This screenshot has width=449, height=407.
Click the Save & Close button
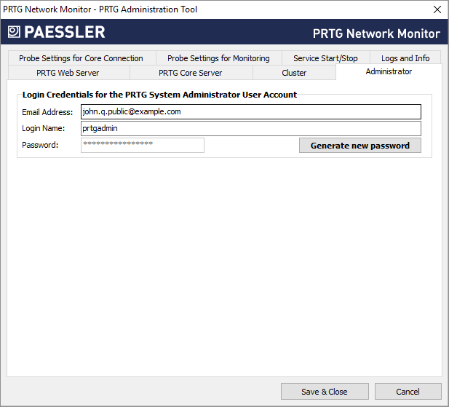coord(325,392)
